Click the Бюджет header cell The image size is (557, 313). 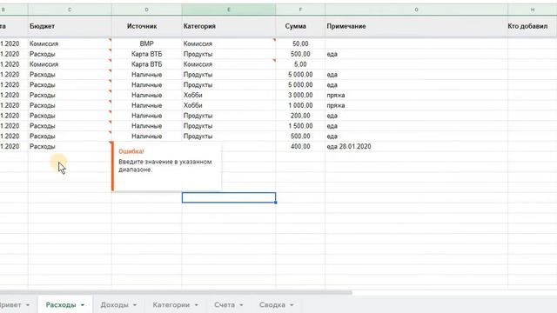coord(70,26)
